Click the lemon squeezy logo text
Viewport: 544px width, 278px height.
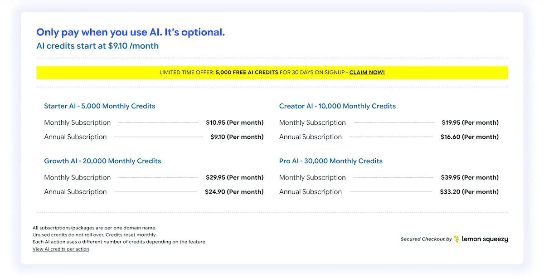click(x=485, y=239)
